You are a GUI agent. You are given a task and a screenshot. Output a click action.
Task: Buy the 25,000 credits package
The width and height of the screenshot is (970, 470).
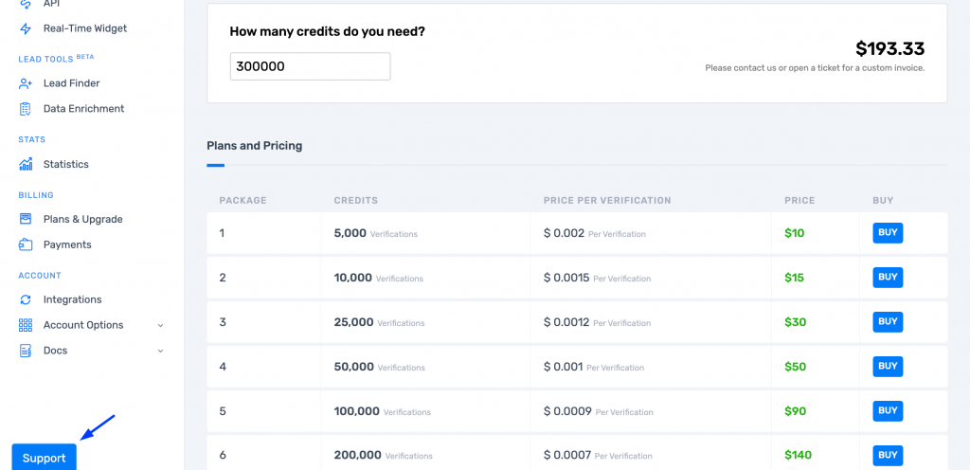(888, 322)
